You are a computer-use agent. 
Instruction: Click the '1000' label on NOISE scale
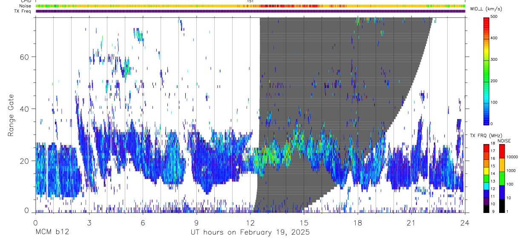[x=511, y=170]
